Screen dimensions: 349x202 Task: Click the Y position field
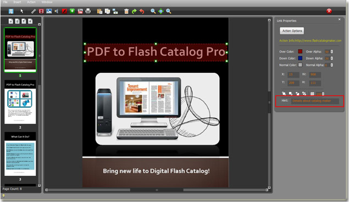click(293, 83)
